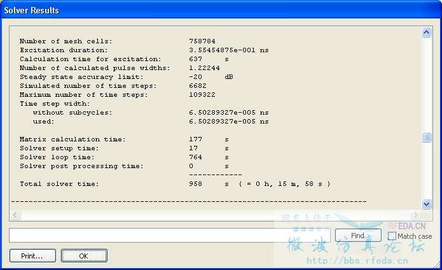Image resolution: width=442 pixels, height=270 pixels.
Task: Enable the Match case checkbox
Action: point(392,236)
